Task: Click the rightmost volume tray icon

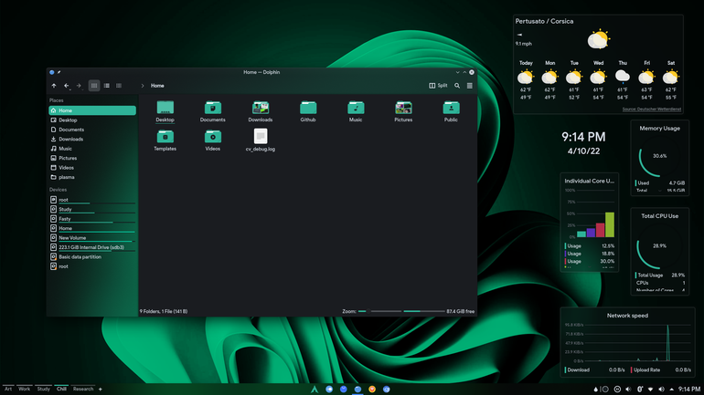Action: 661,390
